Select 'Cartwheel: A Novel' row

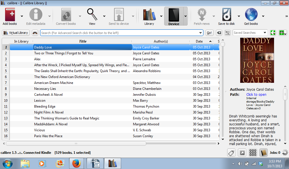coord(114,95)
